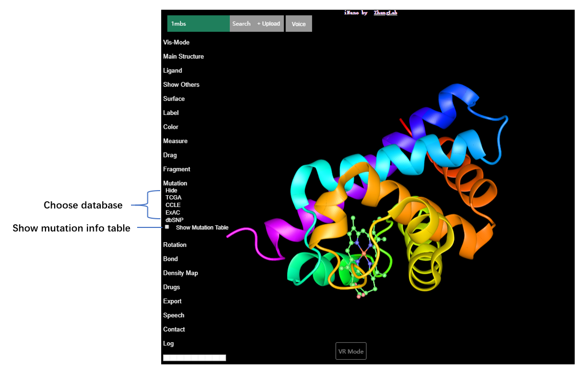Tick the Show Mutation Table checkbox
Image resolution: width=588 pixels, height=371 pixels.
(167, 227)
